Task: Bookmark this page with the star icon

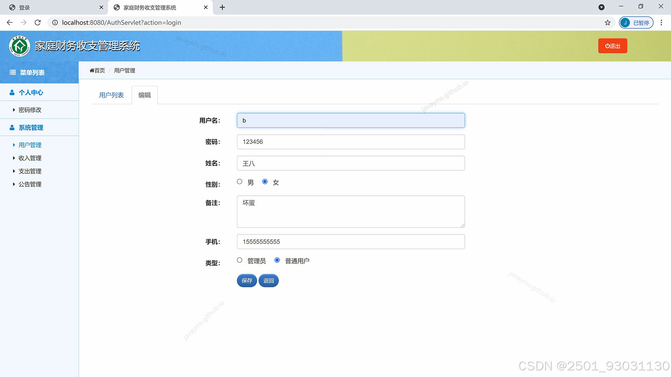Action: pos(608,23)
